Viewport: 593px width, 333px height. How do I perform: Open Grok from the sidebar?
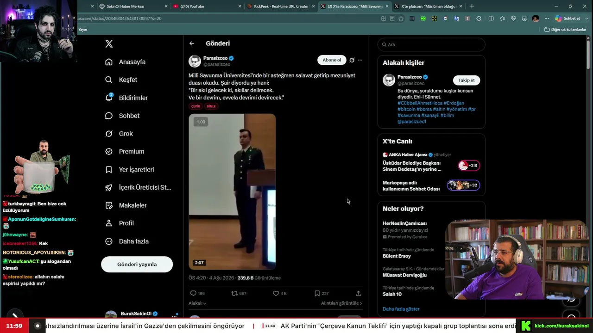(119, 134)
